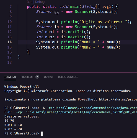Open the PROBLEMS panel tab
The width and height of the screenshot is (137, 138).
[27, 77]
